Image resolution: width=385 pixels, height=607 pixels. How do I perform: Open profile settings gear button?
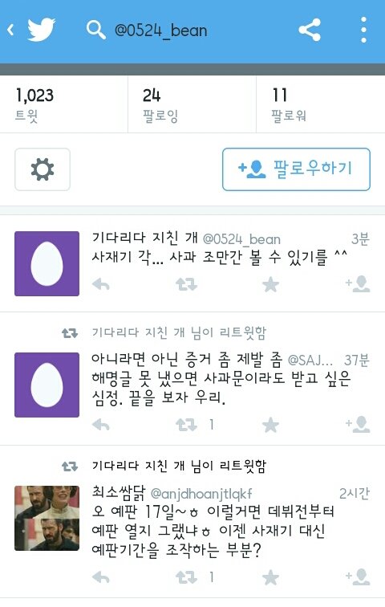[43, 169]
